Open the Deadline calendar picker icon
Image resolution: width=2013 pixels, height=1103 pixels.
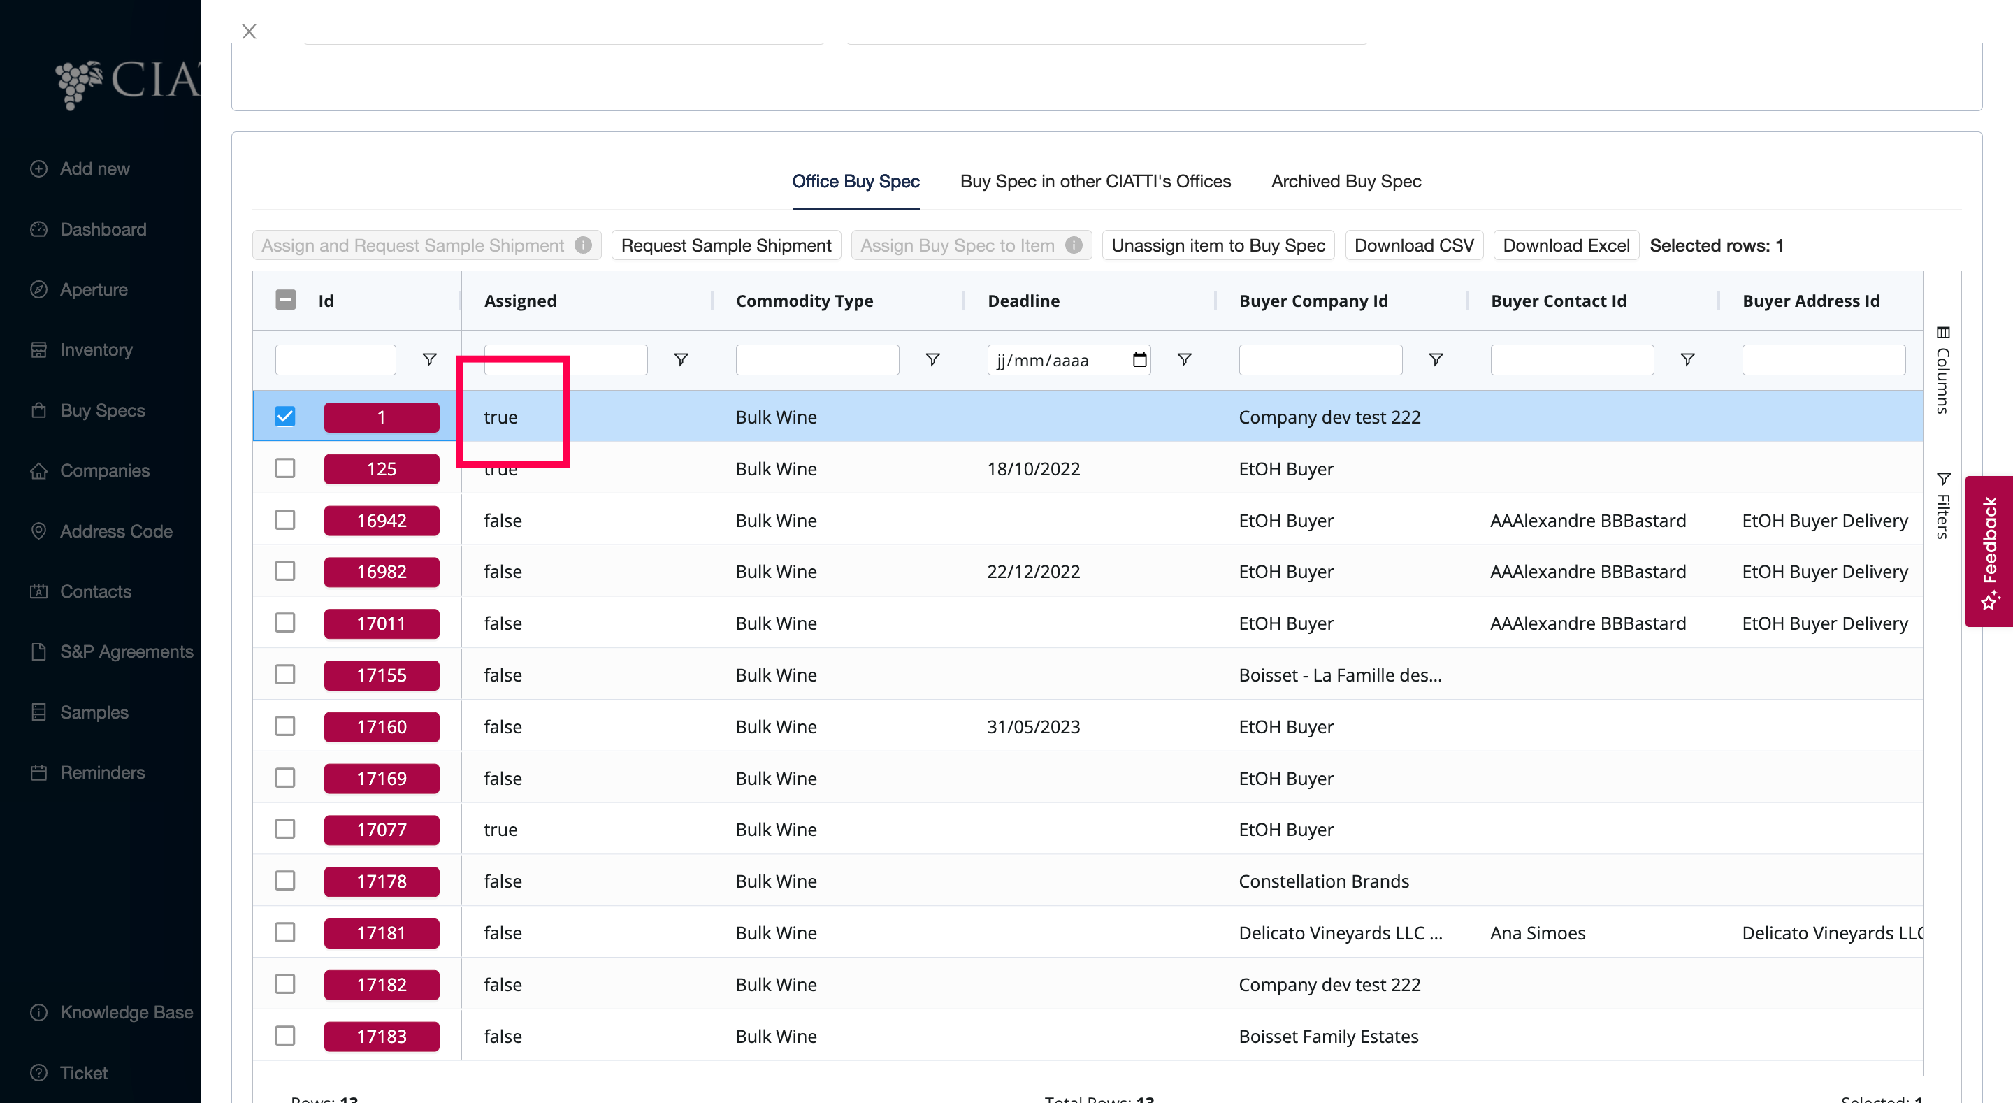1139,359
